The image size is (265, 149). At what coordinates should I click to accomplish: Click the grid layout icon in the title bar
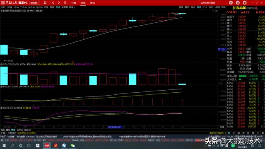pos(45,3)
